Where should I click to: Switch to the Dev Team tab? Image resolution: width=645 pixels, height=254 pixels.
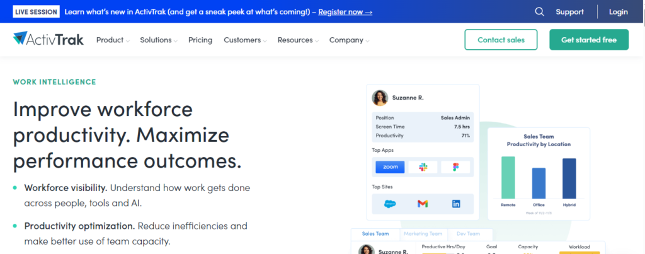click(468, 234)
